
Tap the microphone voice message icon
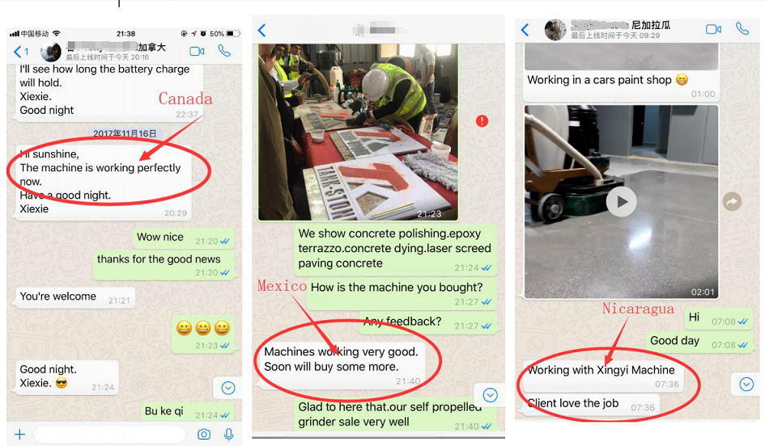228,434
